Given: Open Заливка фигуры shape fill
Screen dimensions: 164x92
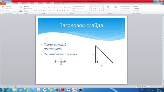Looking at the screenshot, I should pyautogui.click(x=125, y=6).
